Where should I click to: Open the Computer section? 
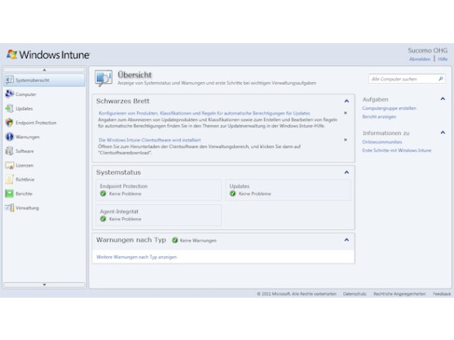[x=44, y=94]
